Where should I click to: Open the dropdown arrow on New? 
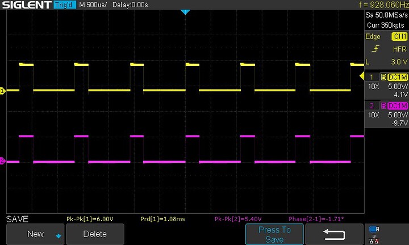click(x=59, y=236)
